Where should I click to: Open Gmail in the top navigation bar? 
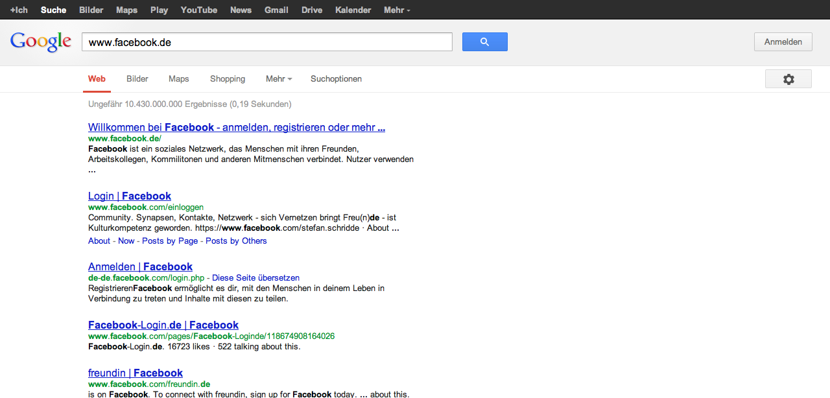coord(276,10)
